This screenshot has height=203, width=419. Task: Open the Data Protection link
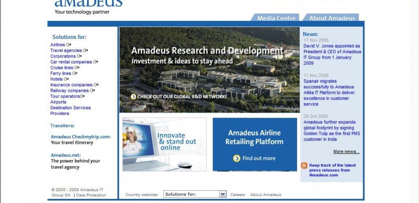tap(91, 195)
